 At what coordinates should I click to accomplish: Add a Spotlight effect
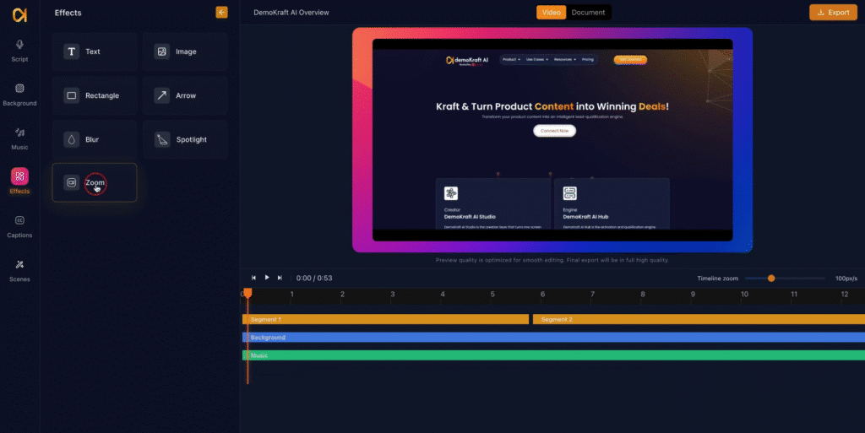(x=185, y=139)
